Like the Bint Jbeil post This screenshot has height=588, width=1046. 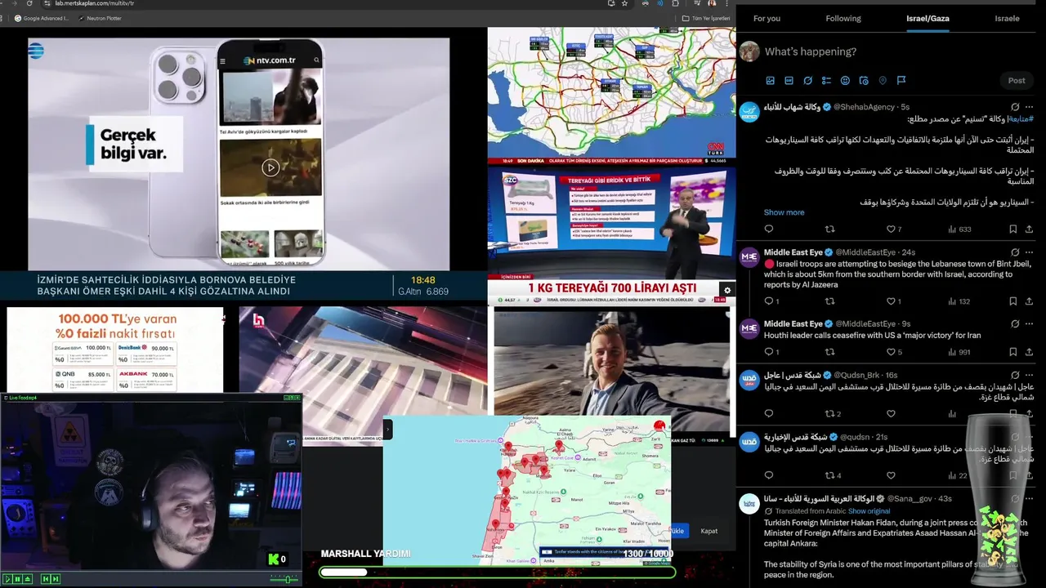893,301
